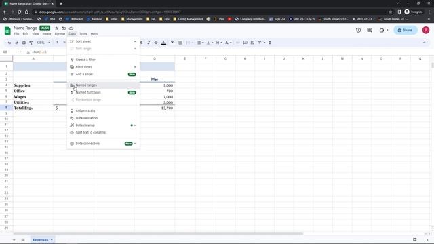This screenshot has height=244, width=434.
Task: Open the Format menu
Action: click(x=60, y=34)
